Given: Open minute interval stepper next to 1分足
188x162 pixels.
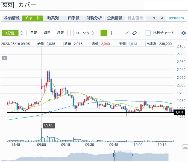Looking at the screenshot, I should click(x=22, y=33).
